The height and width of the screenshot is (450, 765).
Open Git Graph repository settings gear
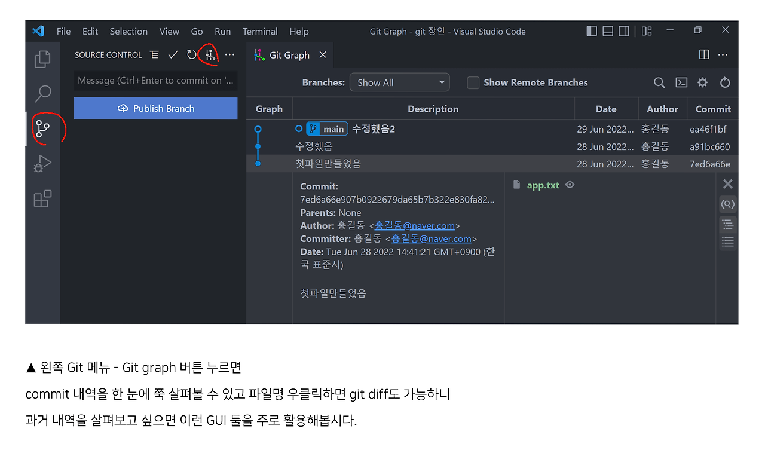[703, 82]
